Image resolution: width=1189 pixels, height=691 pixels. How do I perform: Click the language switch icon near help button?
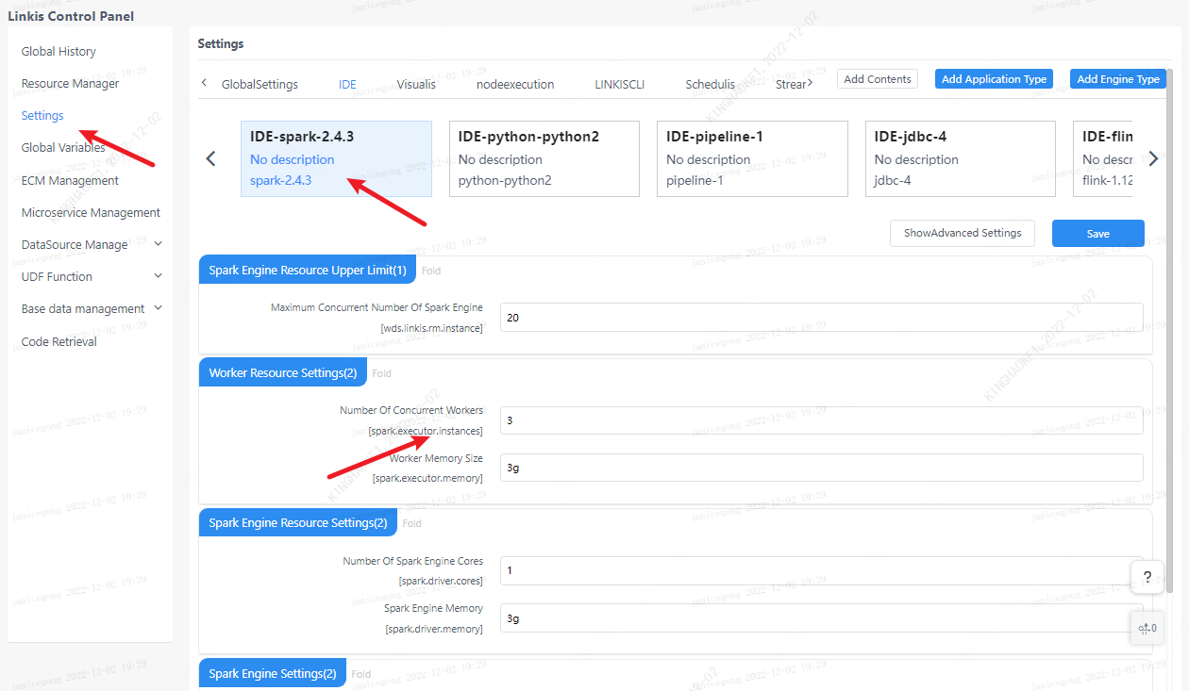click(x=1147, y=627)
